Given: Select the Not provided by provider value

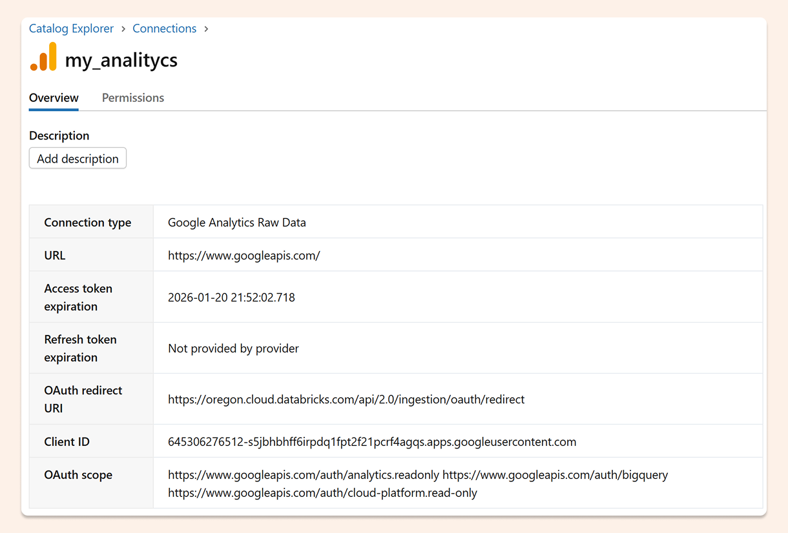Looking at the screenshot, I should 233,348.
